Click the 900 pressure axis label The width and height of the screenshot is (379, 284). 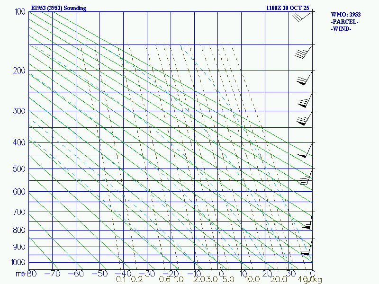click(19, 247)
